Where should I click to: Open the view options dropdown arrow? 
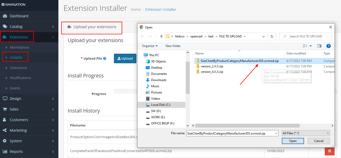[311, 46]
